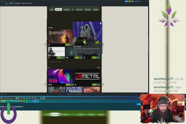The width and height of the screenshot is (186, 124).
Task: Open Microsoft Edge from the taskbar
Action: click(x=21, y=98)
